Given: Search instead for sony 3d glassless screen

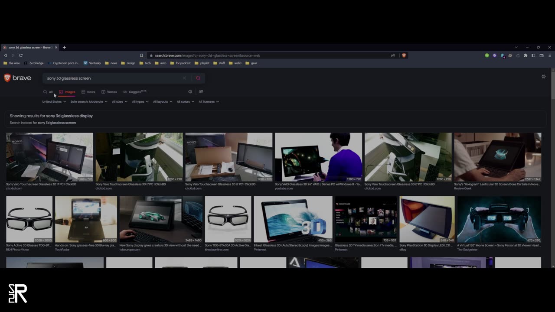Looking at the screenshot, I should coord(57,123).
